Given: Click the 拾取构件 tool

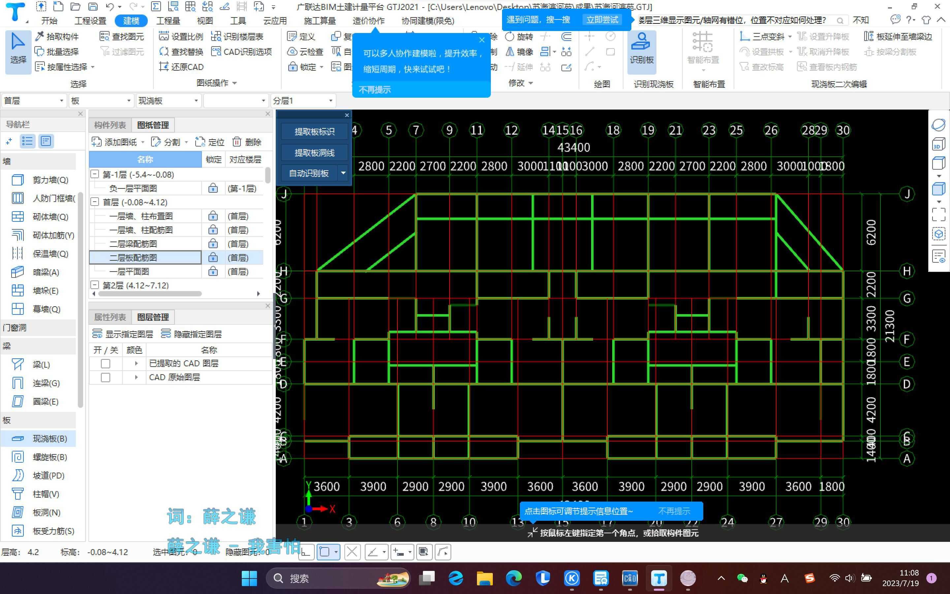Looking at the screenshot, I should click(x=57, y=37).
